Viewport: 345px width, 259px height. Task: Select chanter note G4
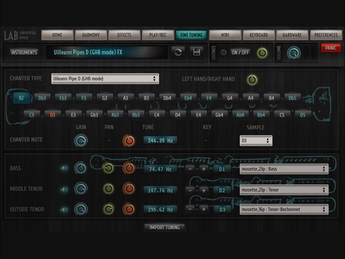pyautogui.click(x=230, y=98)
